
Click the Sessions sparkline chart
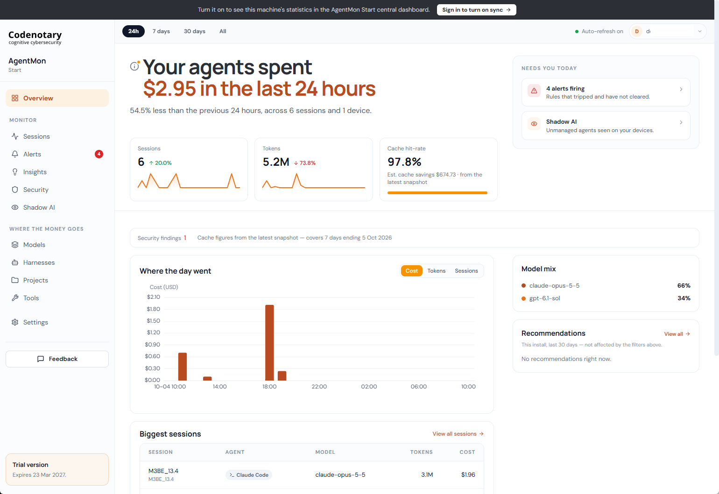189,181
